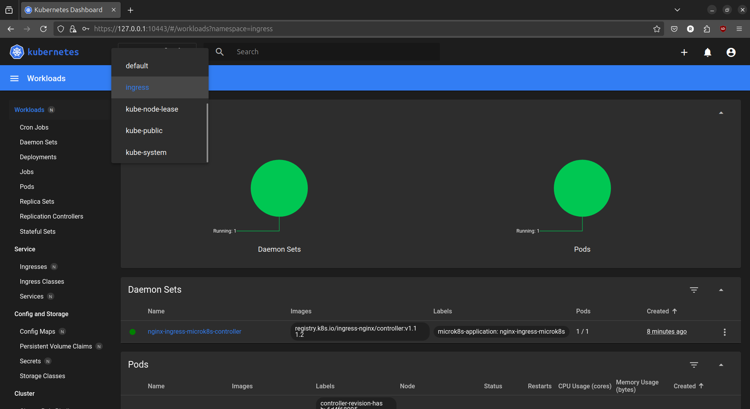Collapse the Workload Status card
Screen dimensions: 750x409
click(x=721, y=113)
